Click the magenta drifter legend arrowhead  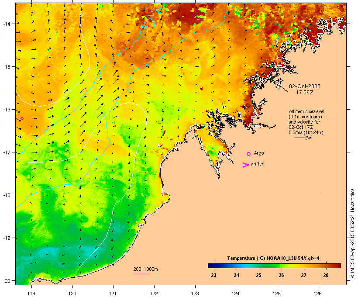coord(245,165)
